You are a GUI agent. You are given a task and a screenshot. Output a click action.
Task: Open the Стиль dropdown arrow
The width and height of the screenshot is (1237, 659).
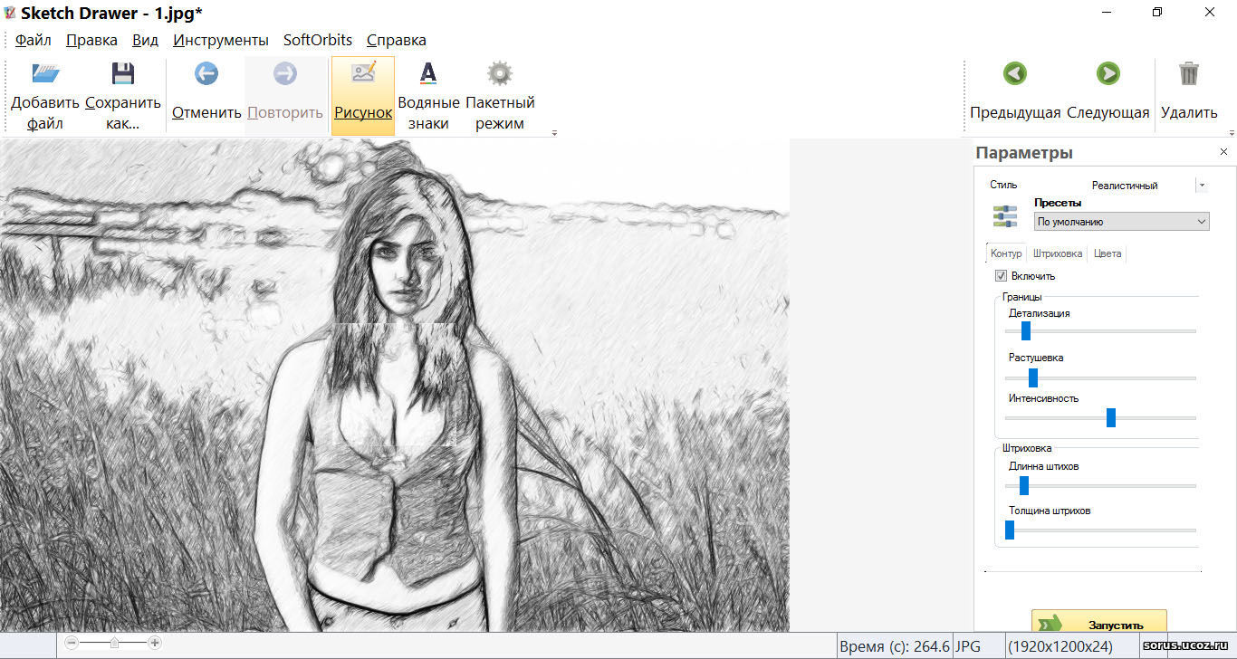[1202, 186]
